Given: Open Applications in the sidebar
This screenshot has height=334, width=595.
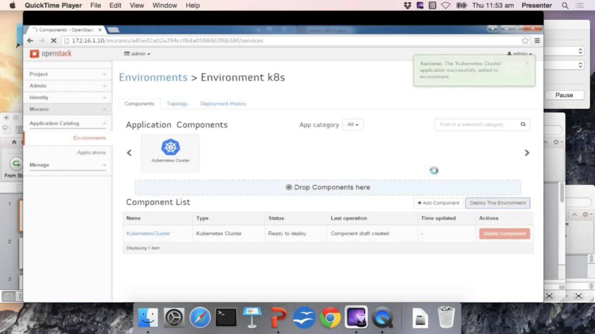Looking at the screenshot, I should tap(91, 153).
